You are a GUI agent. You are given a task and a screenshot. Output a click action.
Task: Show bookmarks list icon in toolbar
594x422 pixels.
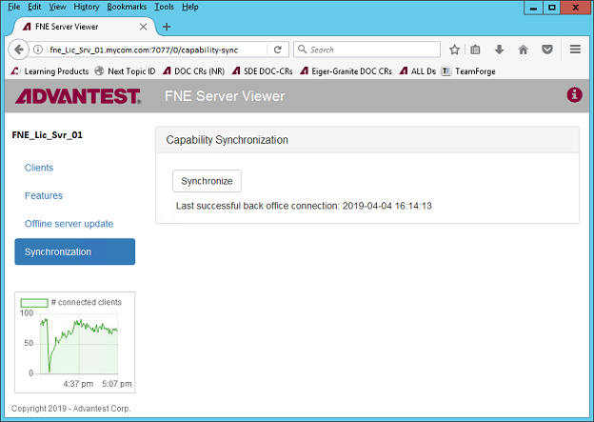[x=476, y=50]
